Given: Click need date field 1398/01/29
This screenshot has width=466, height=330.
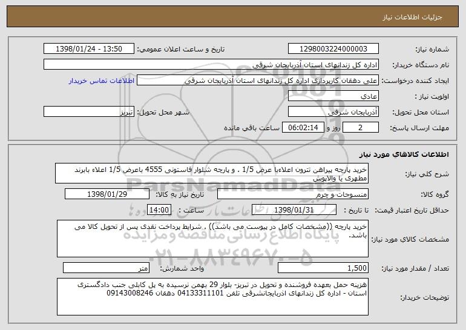Looking at the screenshot, I should tap(107, 194).
